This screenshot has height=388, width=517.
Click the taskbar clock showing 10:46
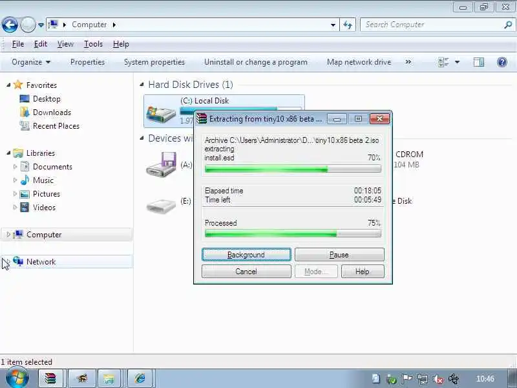pyautogui.click(x=485, y=379)
